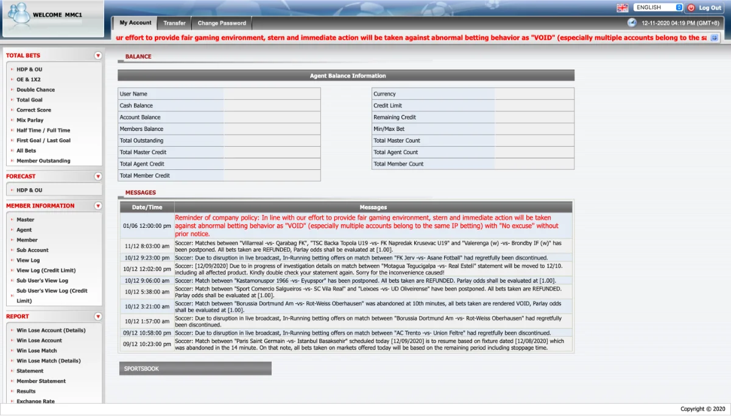This screenshot has width=731, height=416.
Task: Open Win Lose Match (Details) report
Action: pos(48,361)
